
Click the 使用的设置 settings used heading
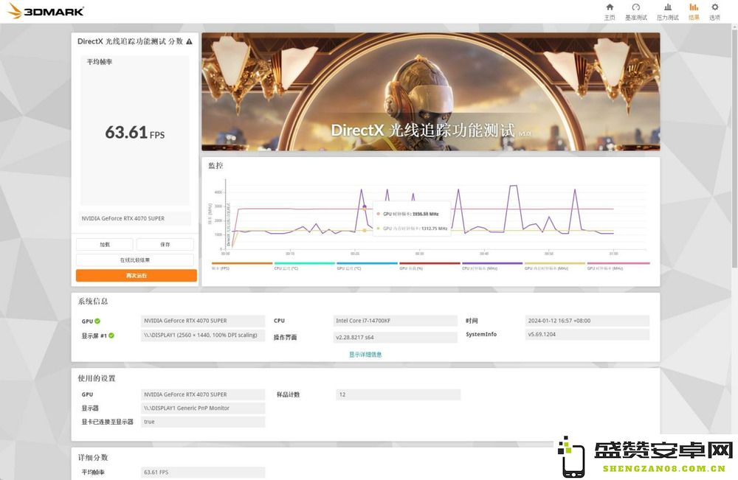pos(97,378)
